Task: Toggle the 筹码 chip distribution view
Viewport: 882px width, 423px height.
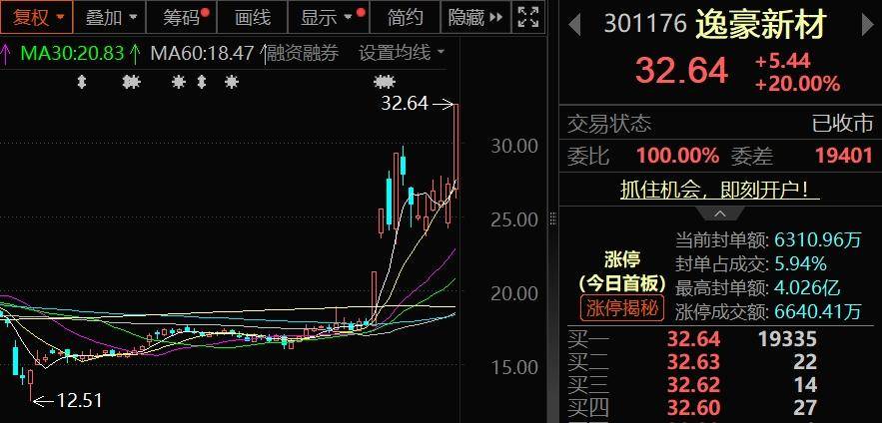Action: [x=182, y=17]
